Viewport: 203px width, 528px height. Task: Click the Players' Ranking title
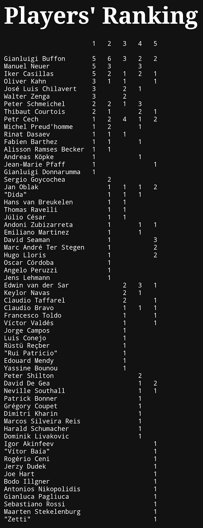[x=101, y=16]
